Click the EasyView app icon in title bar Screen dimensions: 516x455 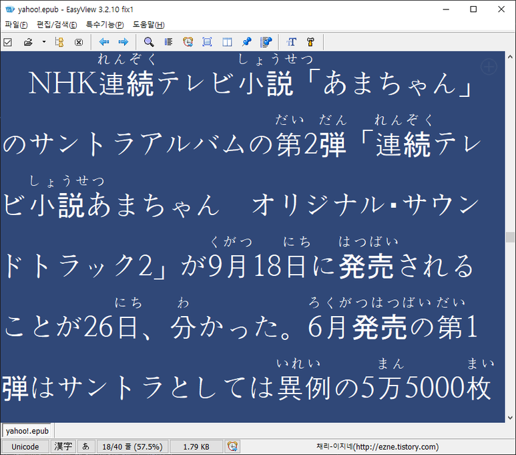(x=10, y=9)
